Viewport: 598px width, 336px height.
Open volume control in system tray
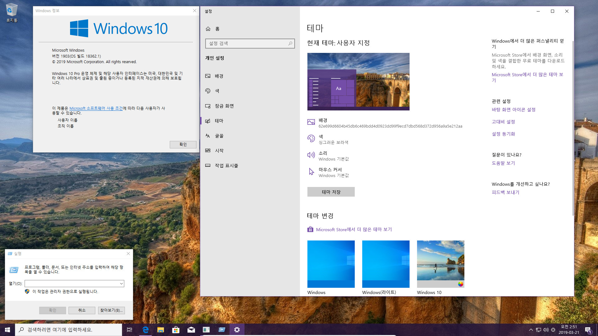click(546, 330)
